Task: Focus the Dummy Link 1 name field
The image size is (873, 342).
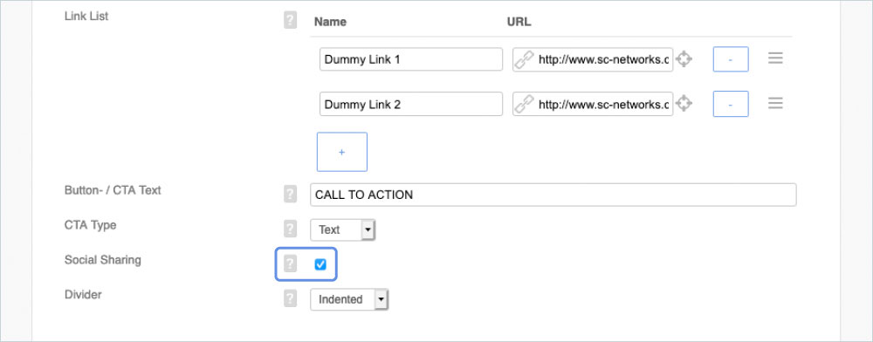Action: tap(411, 59)
